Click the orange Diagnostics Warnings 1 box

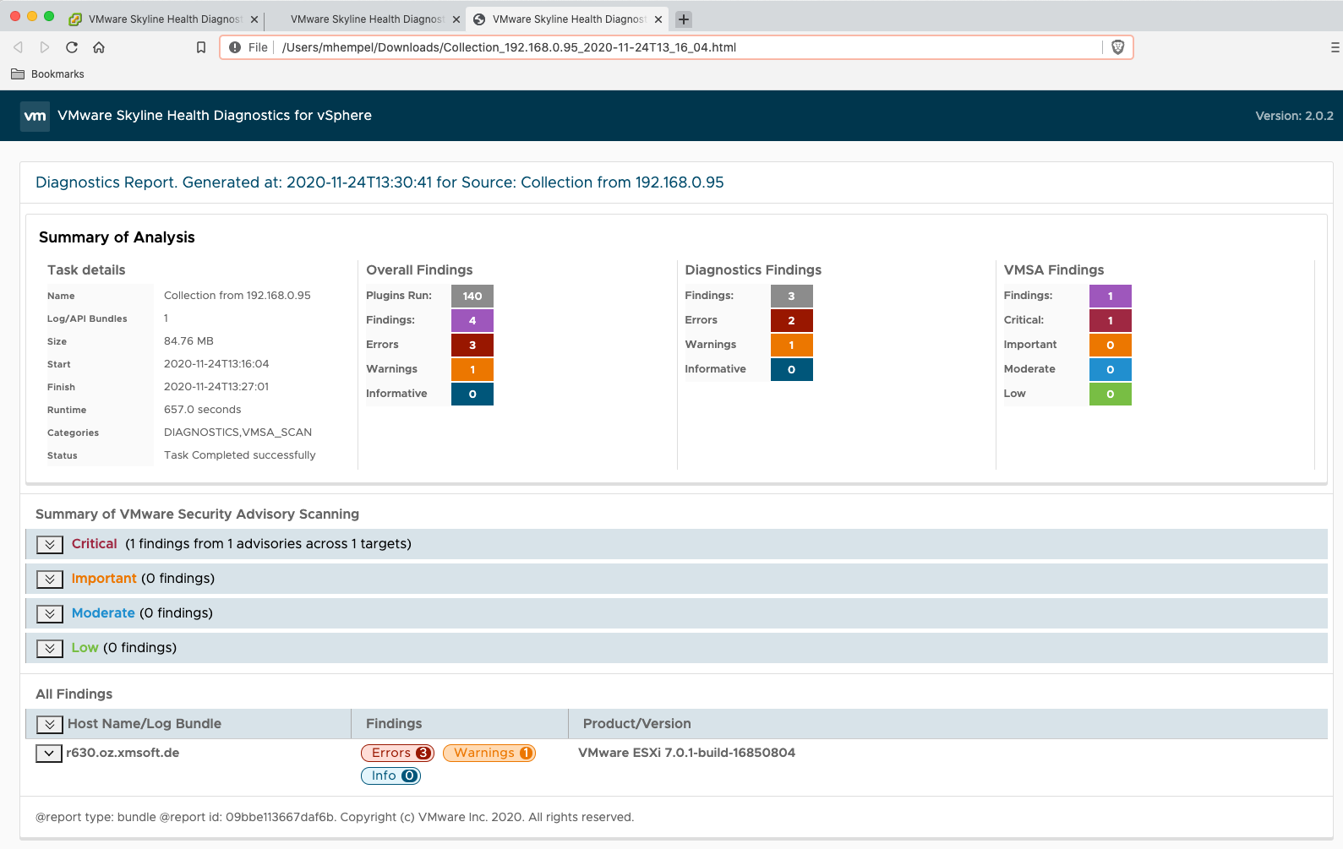[x=792, y=346]
